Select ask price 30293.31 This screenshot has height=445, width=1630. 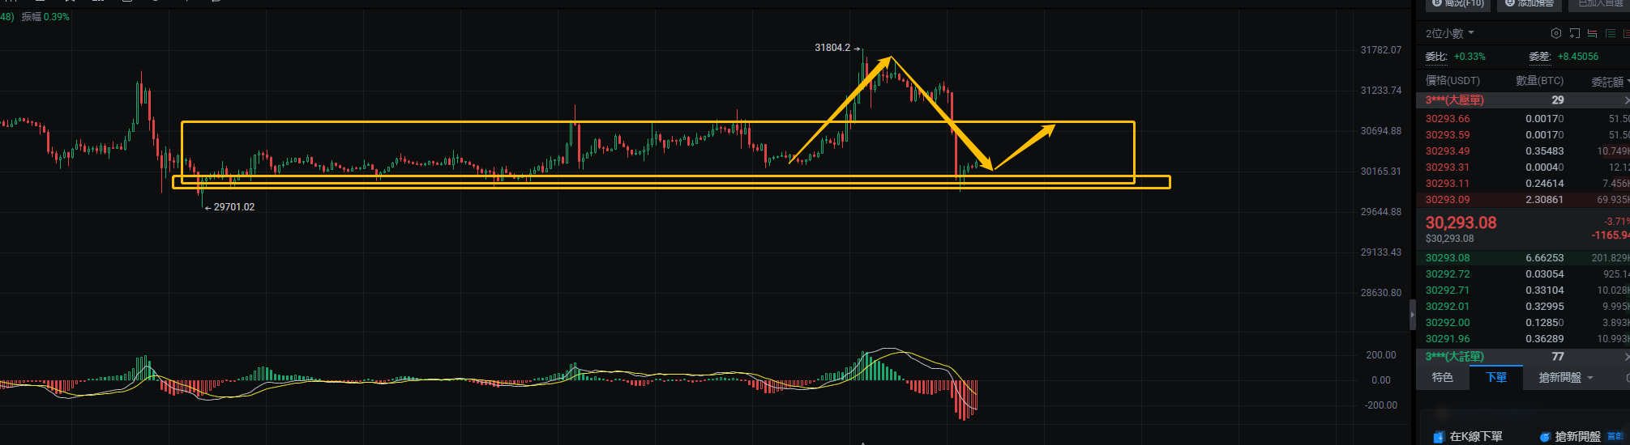1448,167
